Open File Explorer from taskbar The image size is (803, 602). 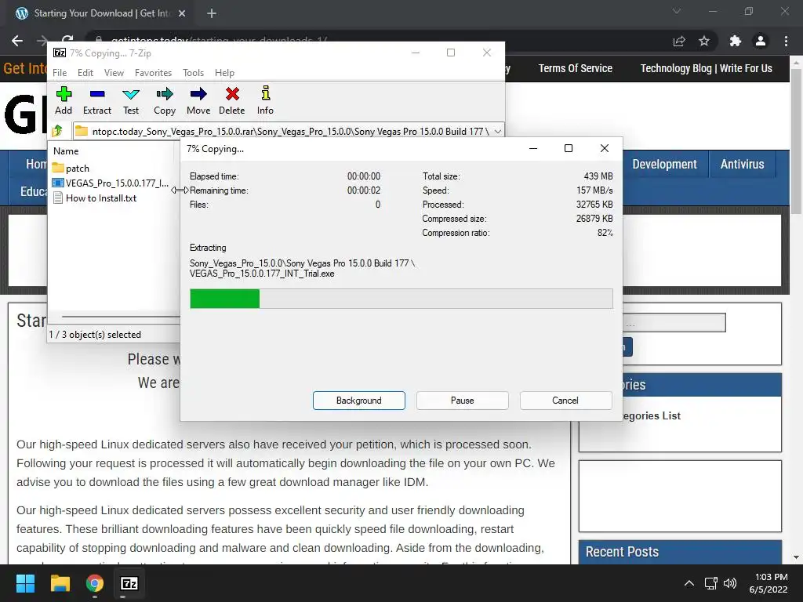[x=60, y=583]
